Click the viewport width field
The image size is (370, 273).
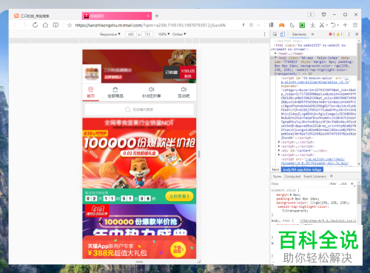tap(131, 34)
